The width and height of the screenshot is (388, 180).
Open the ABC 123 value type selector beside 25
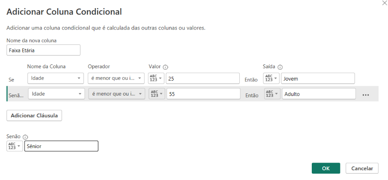[156, 78]
